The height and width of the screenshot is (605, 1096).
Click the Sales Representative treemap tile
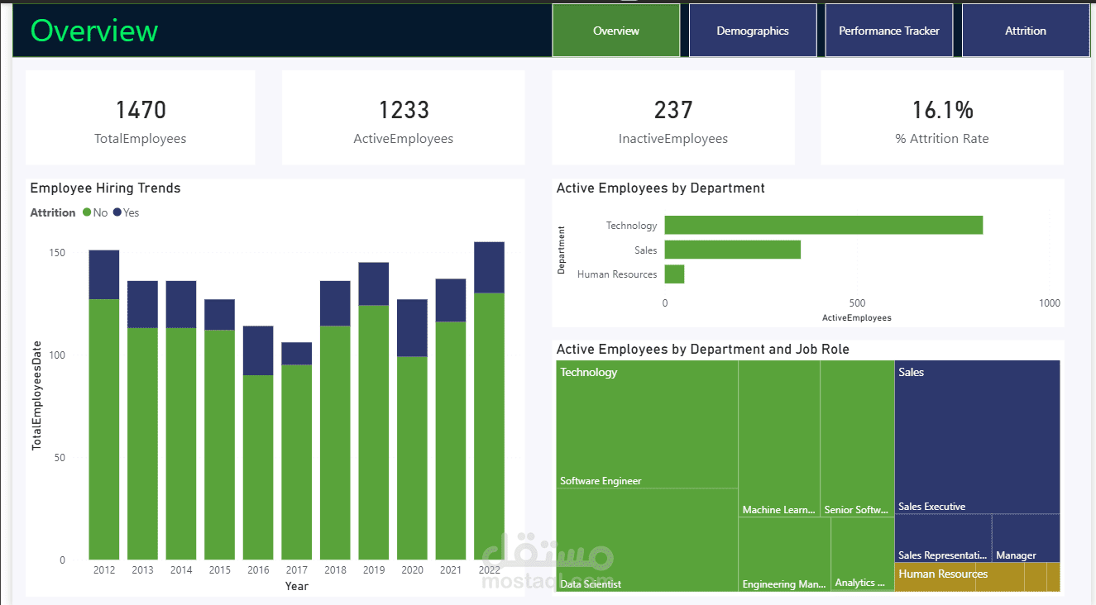943,538
